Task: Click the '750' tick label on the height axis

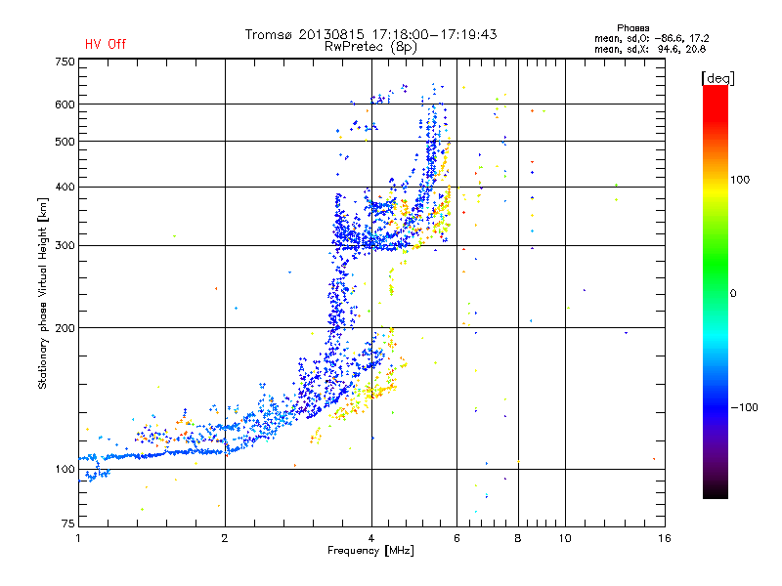Action: point(65,62)
